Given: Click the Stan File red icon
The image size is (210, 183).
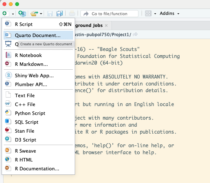Looking at the screenshot, I should click(x=8, y=130).
